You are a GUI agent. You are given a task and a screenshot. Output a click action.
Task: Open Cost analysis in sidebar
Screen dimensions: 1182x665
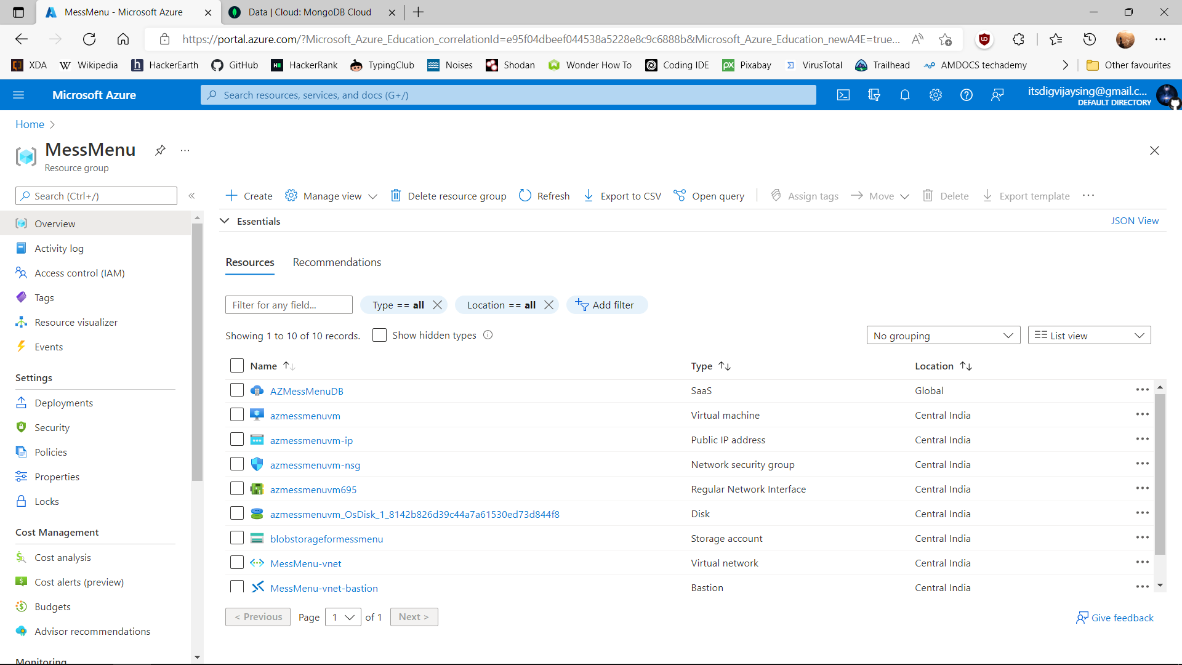pos(62,557)
